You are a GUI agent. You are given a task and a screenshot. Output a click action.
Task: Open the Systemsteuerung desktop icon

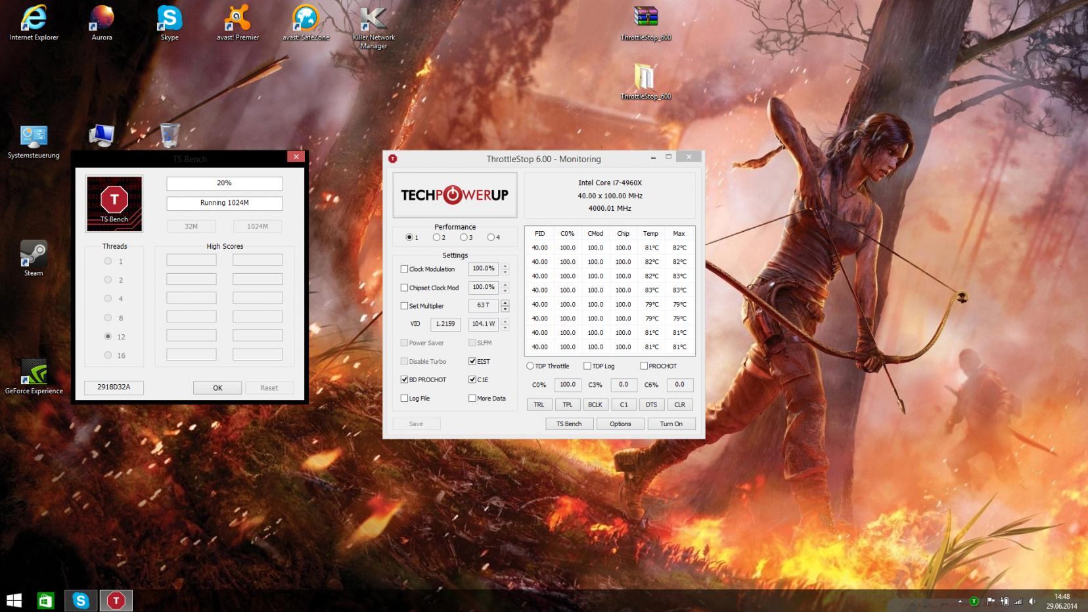34,142
